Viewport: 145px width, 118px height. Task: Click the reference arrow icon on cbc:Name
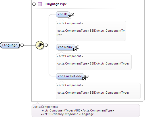(x=75, y=50)
